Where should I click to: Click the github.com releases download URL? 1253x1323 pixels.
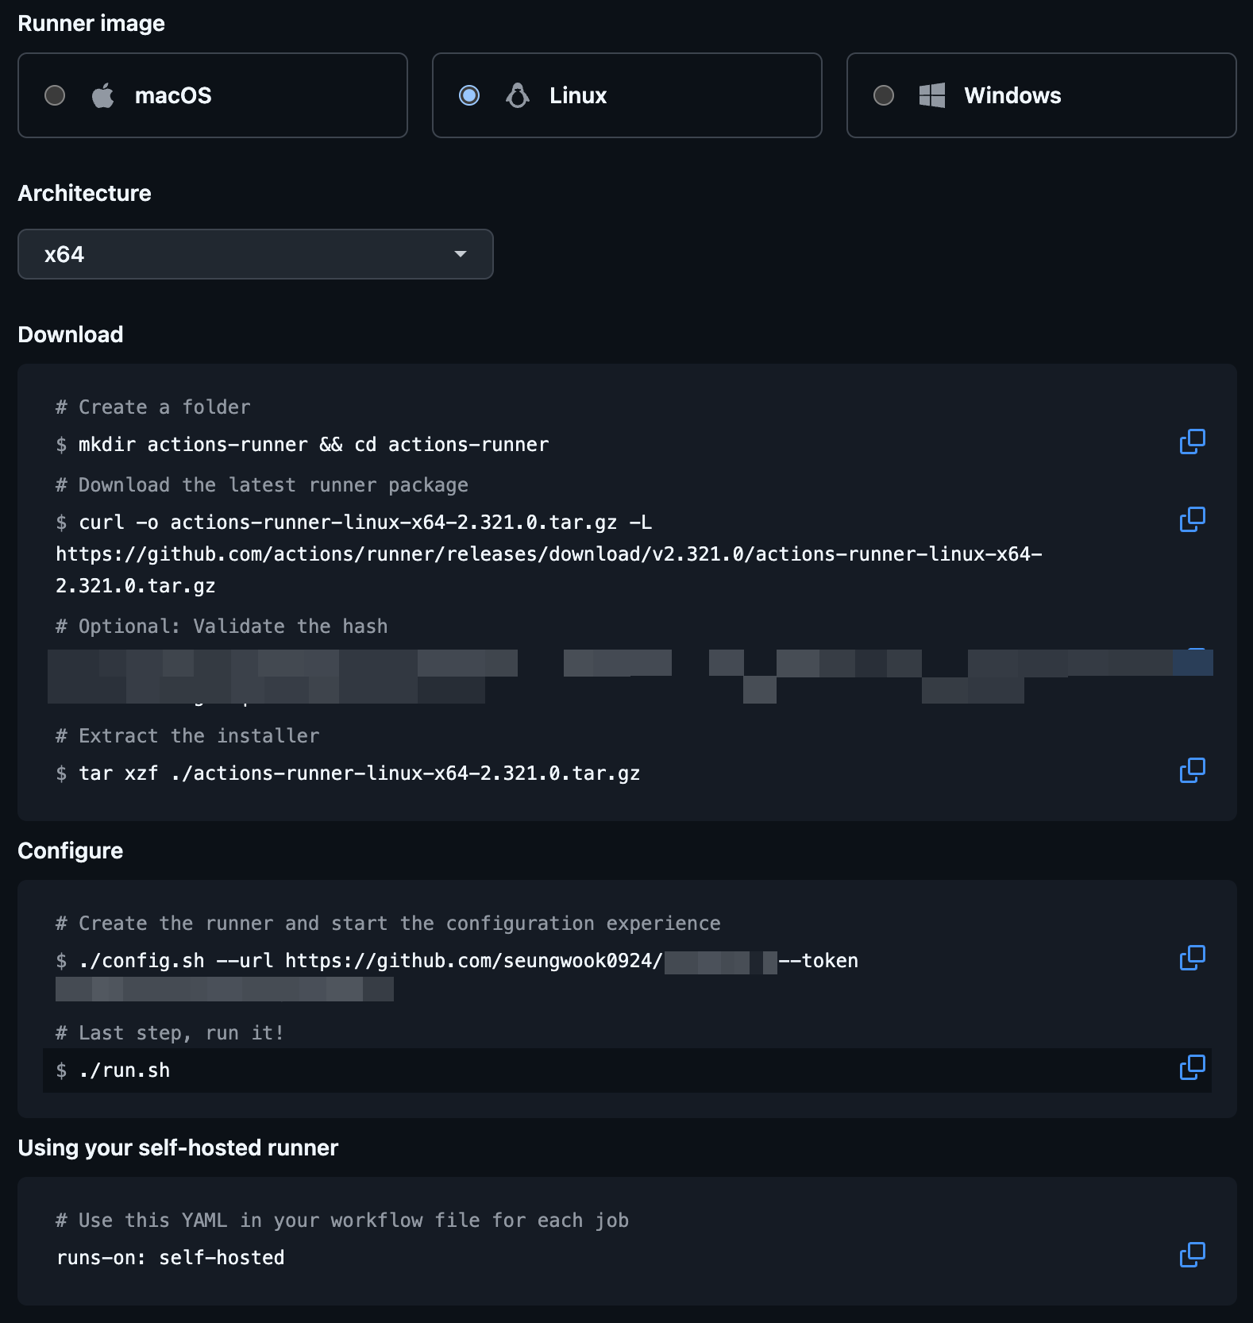(549, 554)
